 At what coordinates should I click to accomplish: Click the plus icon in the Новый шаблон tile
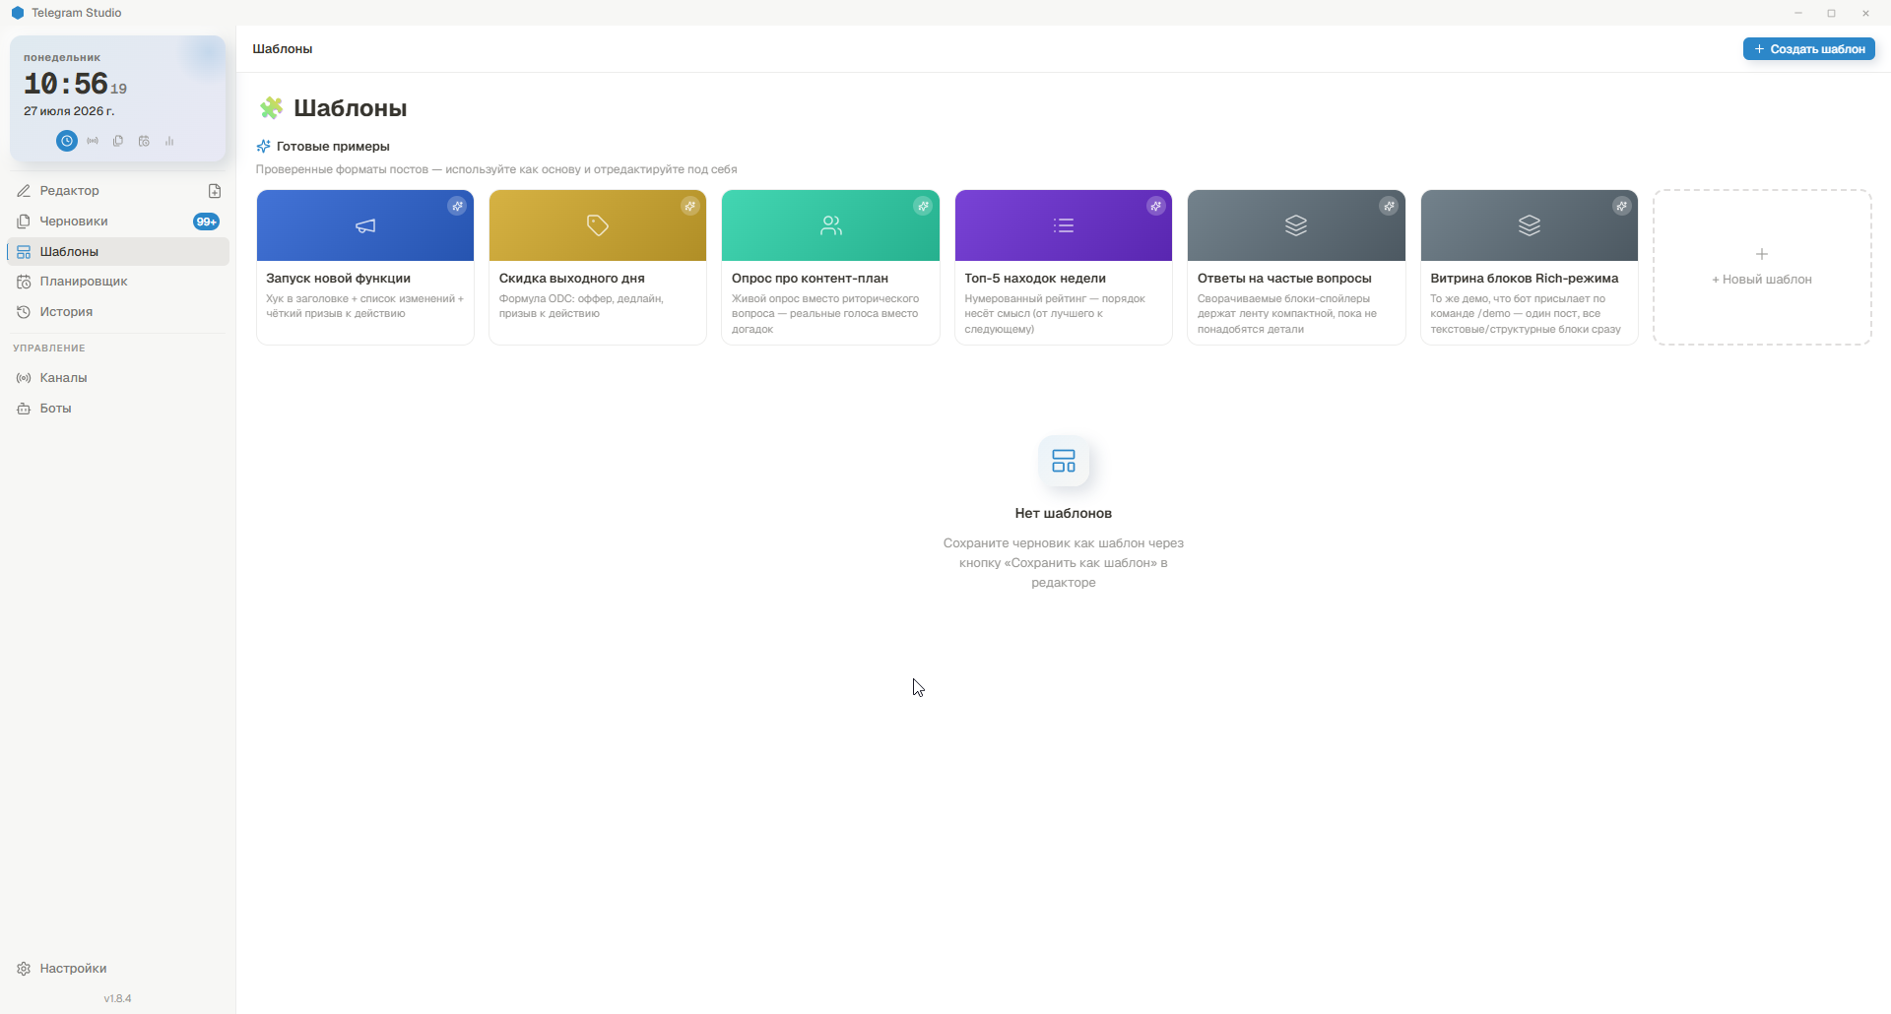click(1762, 254)
